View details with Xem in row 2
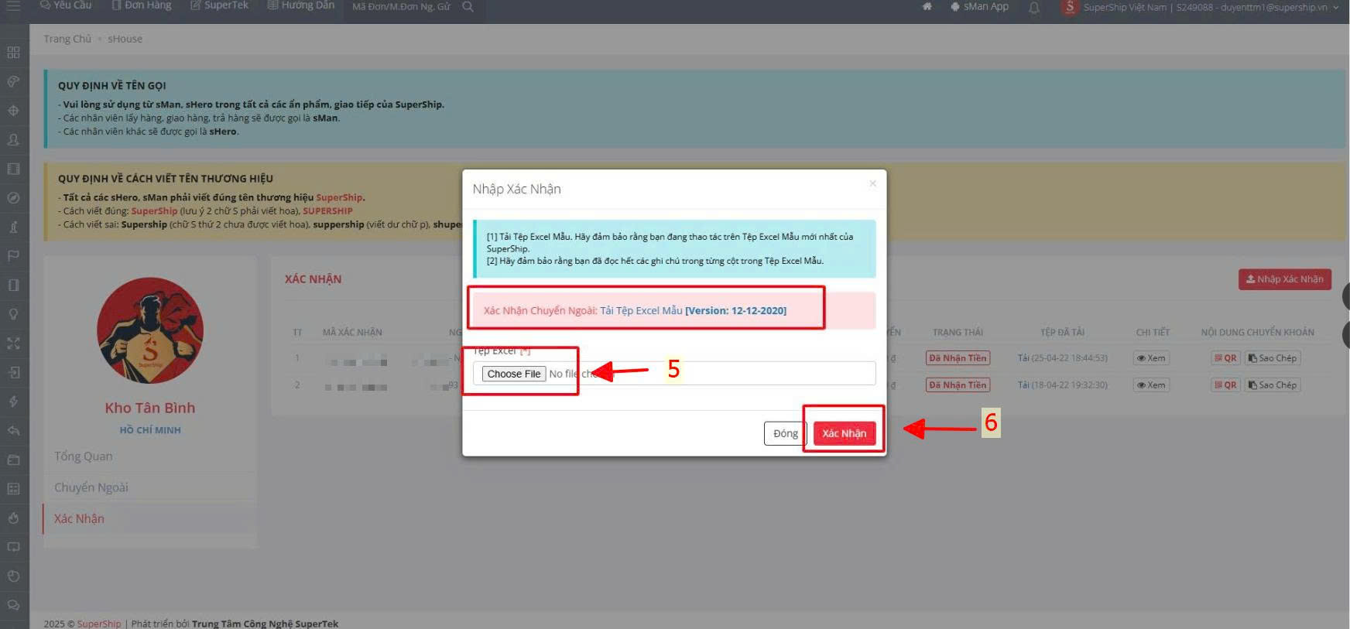 click(1151, 385)
